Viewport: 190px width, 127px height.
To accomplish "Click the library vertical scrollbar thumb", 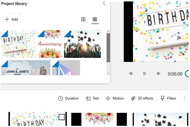I will tap(108, 48).
